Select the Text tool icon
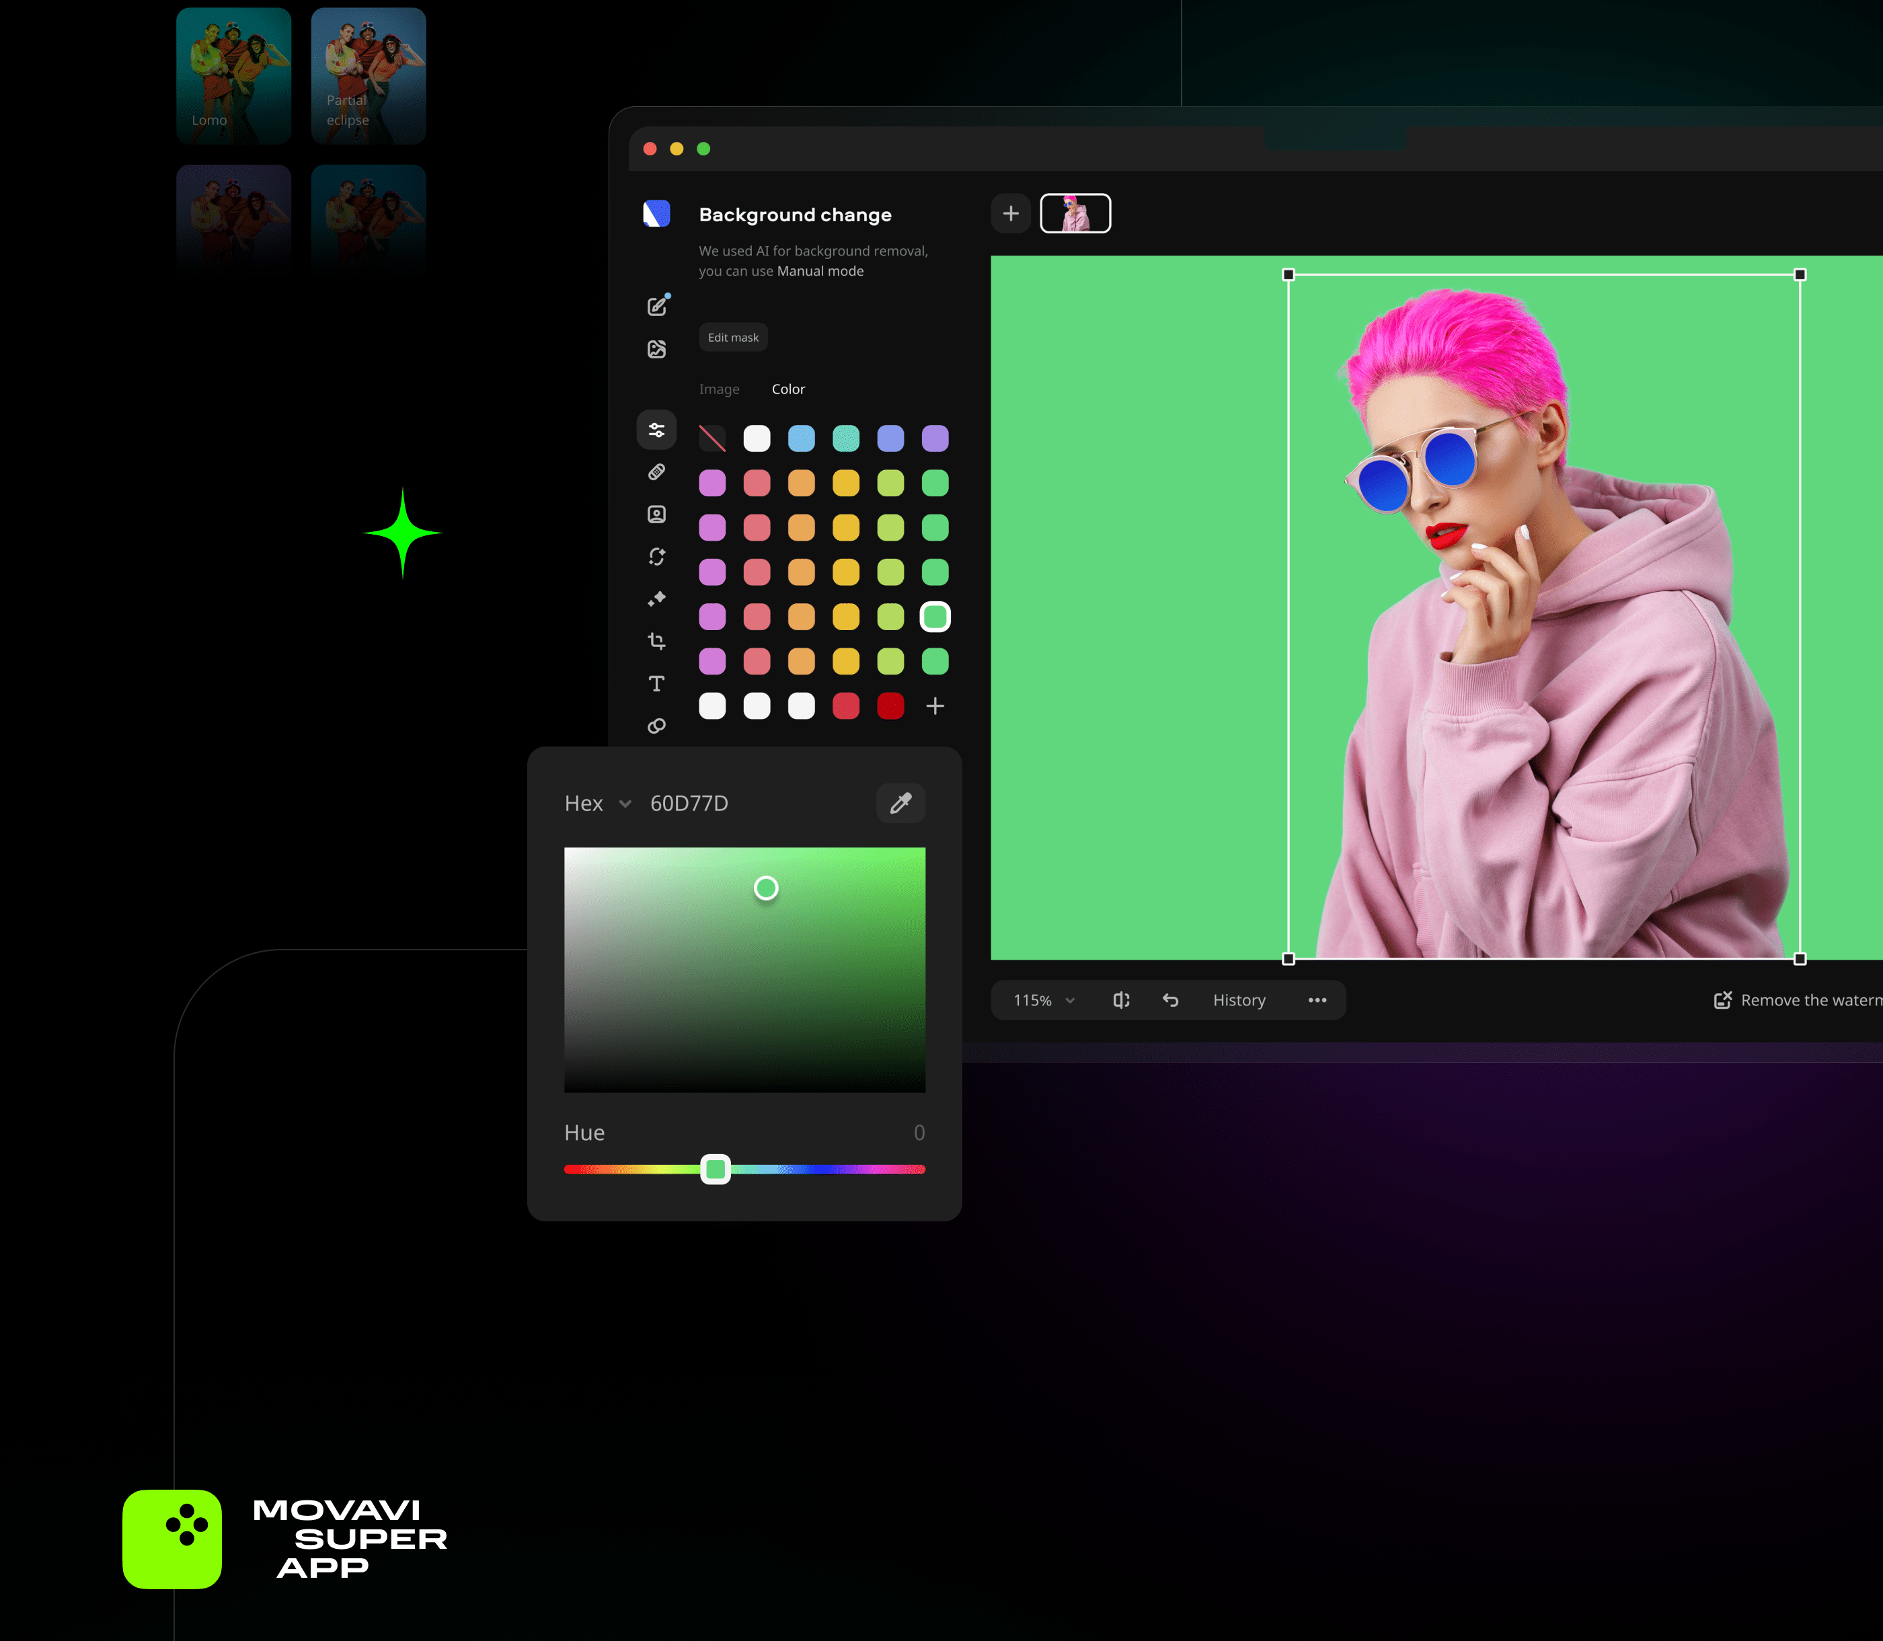Image resolution: width=1883 pixels, height=1641 pixels. 656,683
